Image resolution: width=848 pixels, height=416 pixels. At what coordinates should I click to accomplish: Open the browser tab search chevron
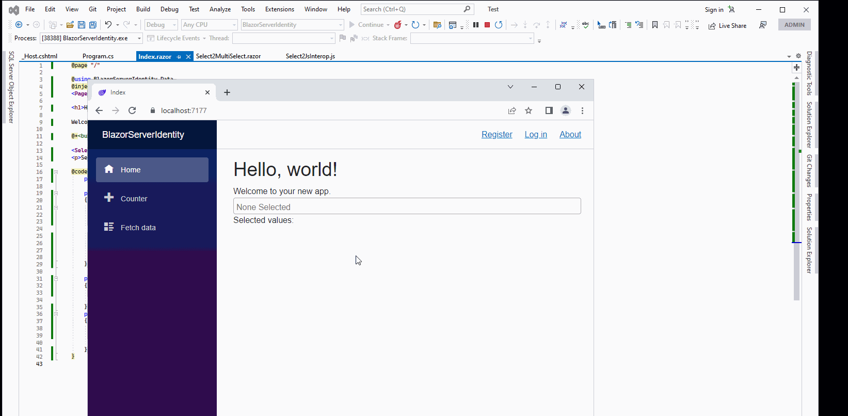click(510, 87)
